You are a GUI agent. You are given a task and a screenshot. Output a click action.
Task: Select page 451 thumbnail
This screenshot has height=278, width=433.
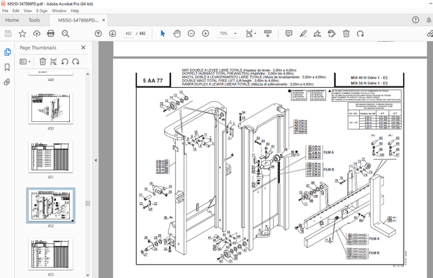[x=50, y=157]
